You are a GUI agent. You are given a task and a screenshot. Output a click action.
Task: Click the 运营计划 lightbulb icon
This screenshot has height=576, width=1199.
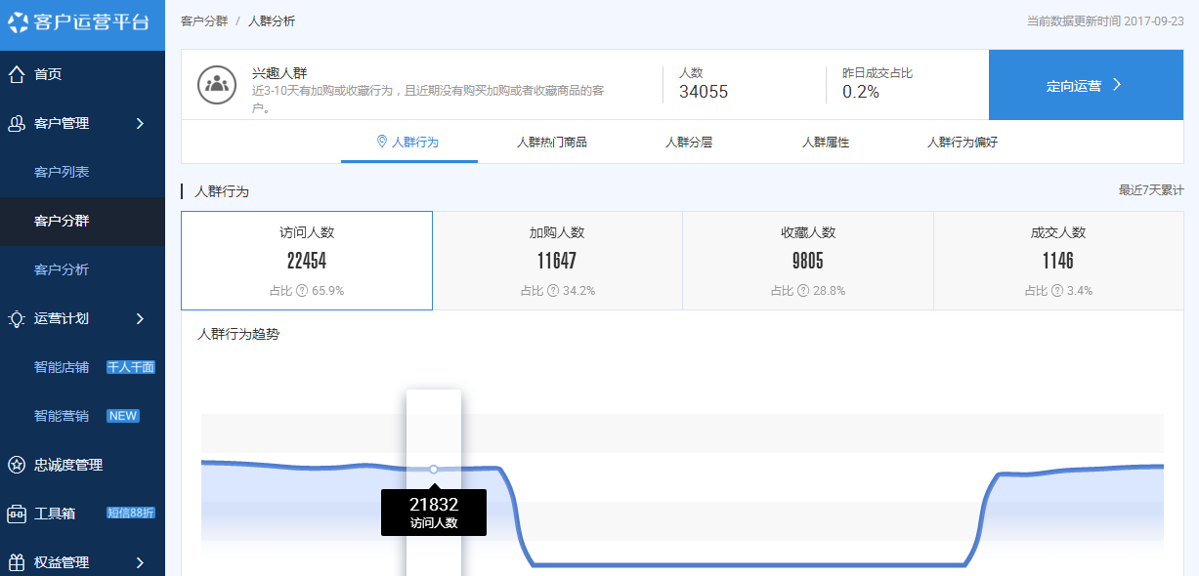17,318
